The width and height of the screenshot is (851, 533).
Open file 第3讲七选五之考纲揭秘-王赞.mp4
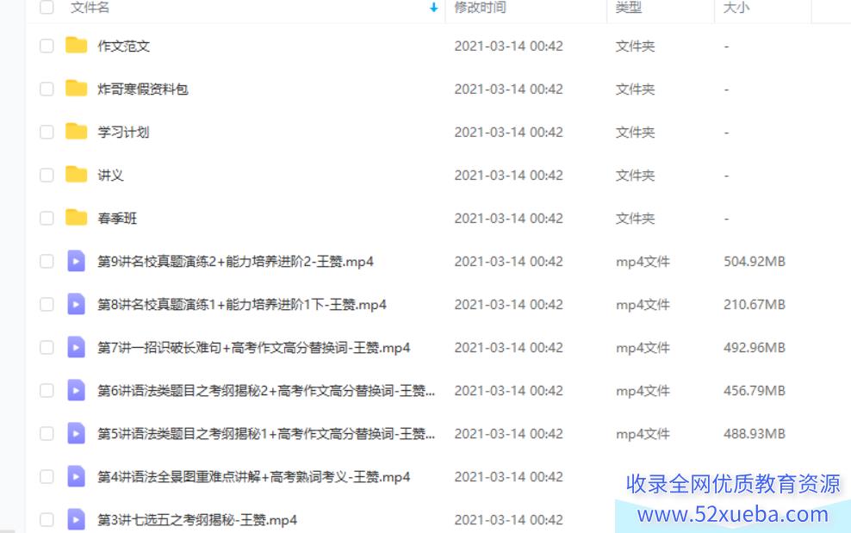(x=197, y=520)
